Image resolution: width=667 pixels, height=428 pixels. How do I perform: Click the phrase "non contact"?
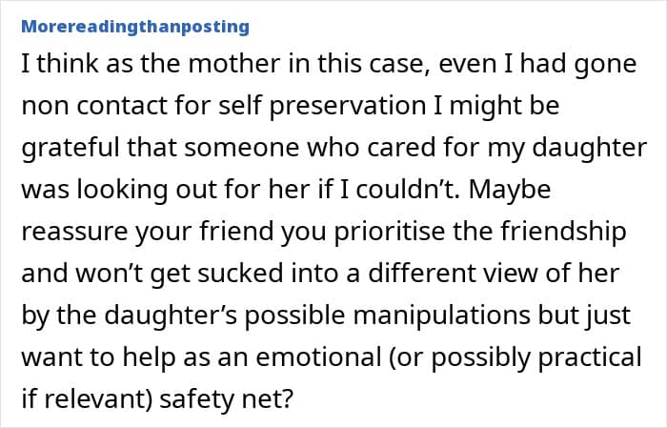point(81,107)
